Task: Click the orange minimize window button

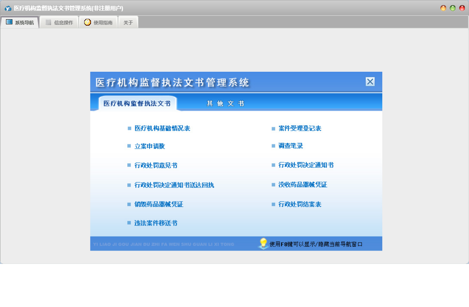Action: [x=443, y=8]
